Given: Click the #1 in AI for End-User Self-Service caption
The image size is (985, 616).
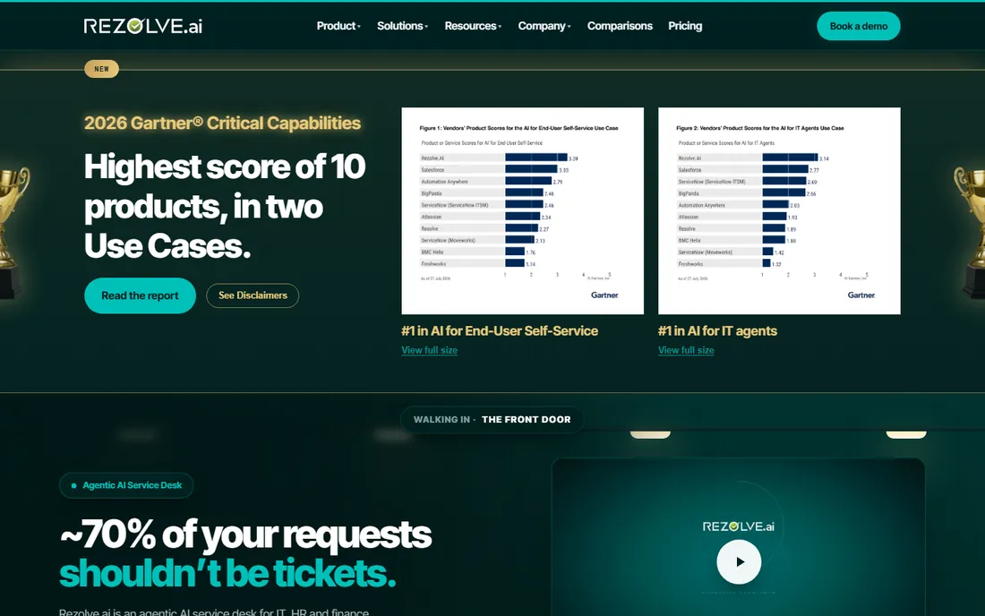Looking at the screenshot, I should point(500,331).
